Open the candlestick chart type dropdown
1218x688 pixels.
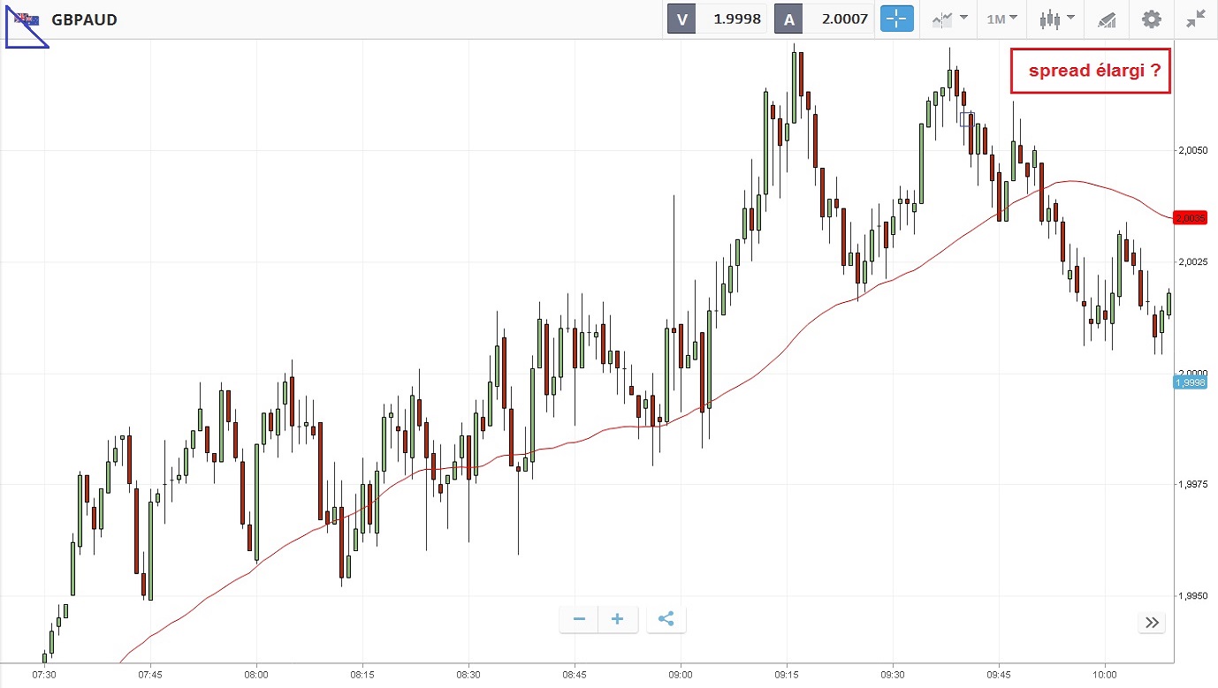coord(1056,19)
